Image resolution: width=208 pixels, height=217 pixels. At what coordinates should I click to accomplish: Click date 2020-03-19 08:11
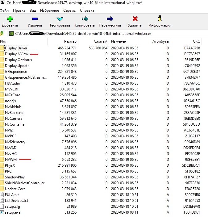pyautogui.click(x=125, y=212)
